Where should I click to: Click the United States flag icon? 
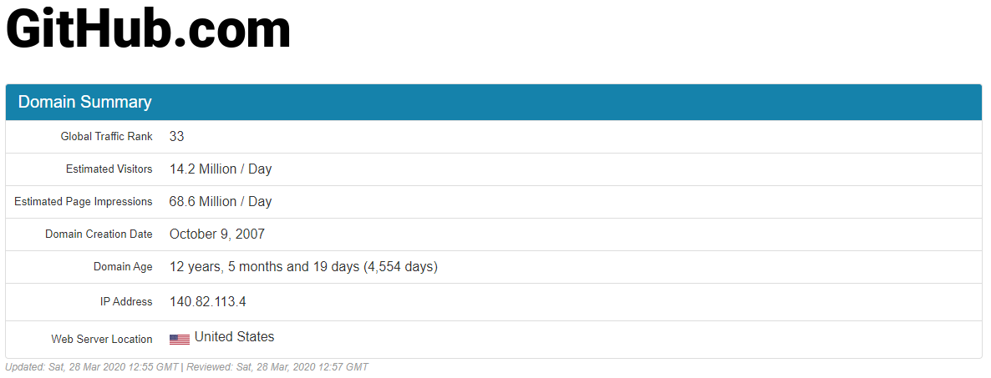[180, 340]
